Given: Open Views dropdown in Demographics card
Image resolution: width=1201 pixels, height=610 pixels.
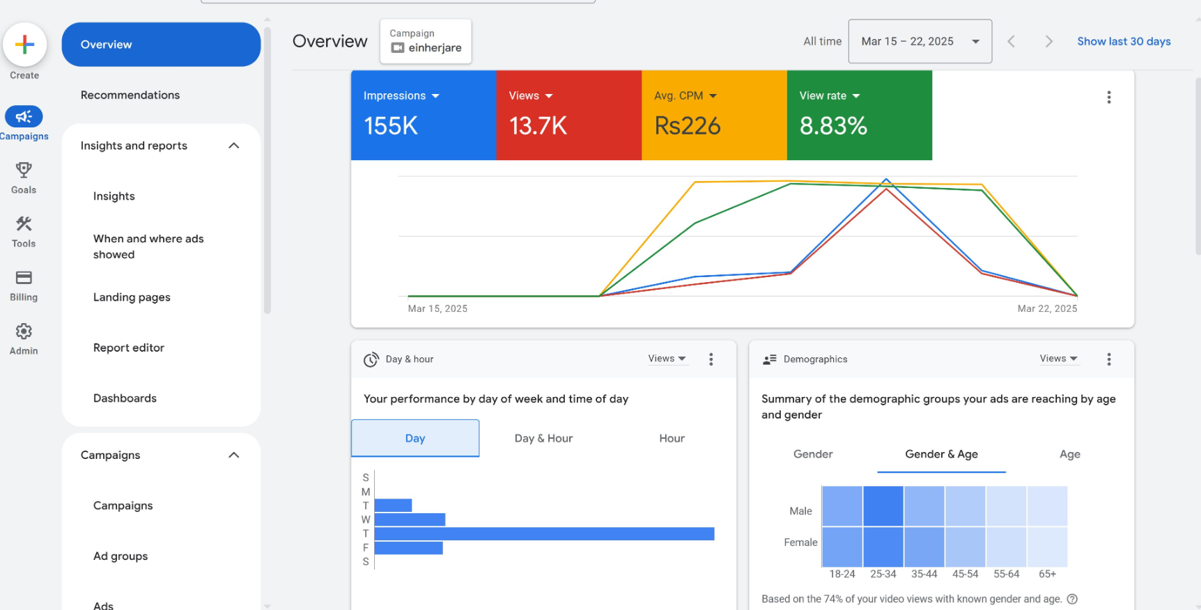Looking at the screenshot, I should click(x=1058, y=359).
